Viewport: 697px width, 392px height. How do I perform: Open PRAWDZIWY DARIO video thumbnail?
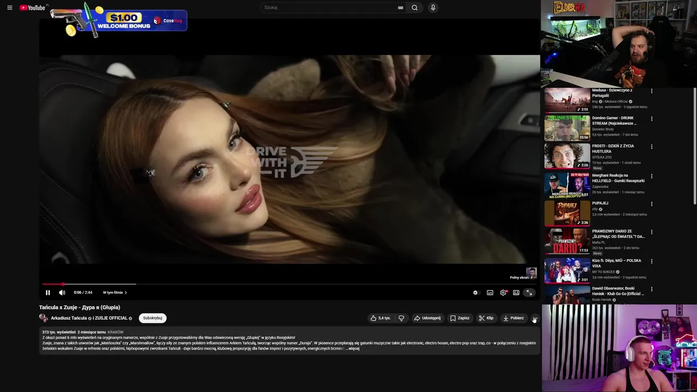[567, 241]
